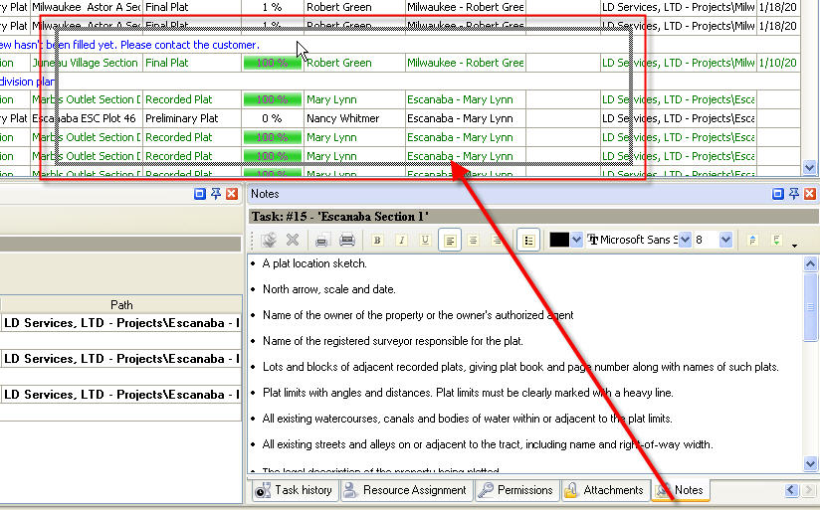Align note text to the right
The height and width of the screenshot is (510, 820).
pyautogui.click(x=497, y=240)
